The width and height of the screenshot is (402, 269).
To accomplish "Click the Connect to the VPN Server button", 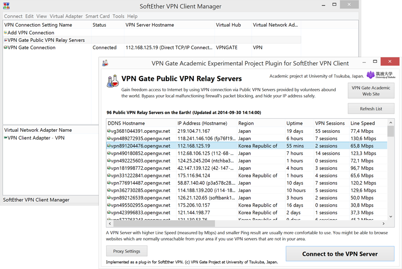I will pyautogui.click(x=340, y=254).
